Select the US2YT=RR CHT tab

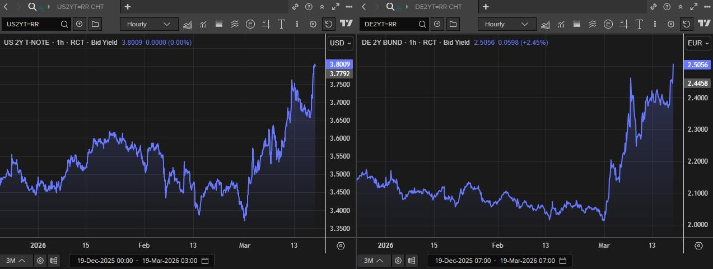(80, 7)
